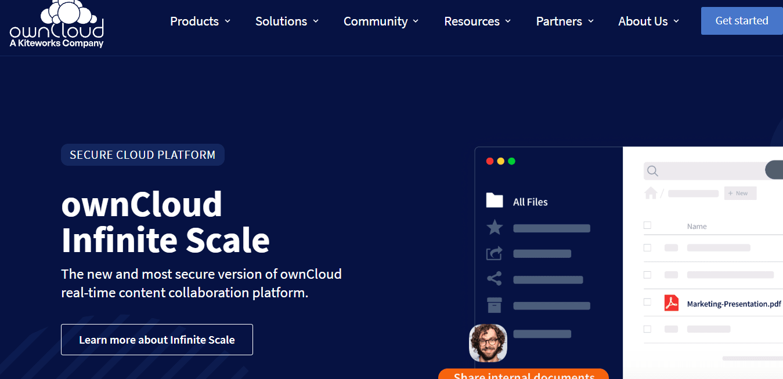The image size is (783, 379).
Task: Click the yellow window dot
Action: [501, 161]
